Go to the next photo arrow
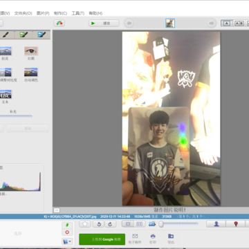This screenshot has height=249, width=249. 211,24
